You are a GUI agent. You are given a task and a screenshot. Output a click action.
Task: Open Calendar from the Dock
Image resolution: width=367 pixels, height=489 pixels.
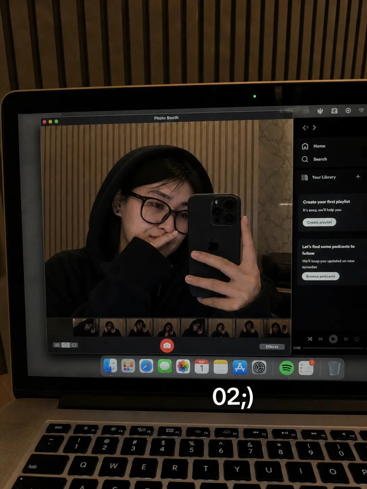(202, 367)
